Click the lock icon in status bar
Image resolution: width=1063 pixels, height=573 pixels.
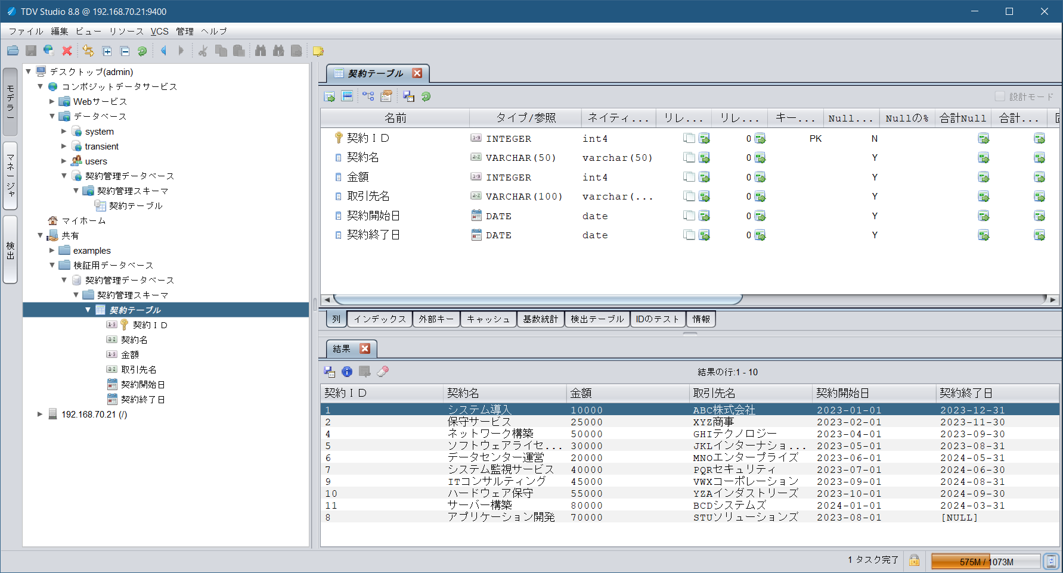[x=915, y=560]
